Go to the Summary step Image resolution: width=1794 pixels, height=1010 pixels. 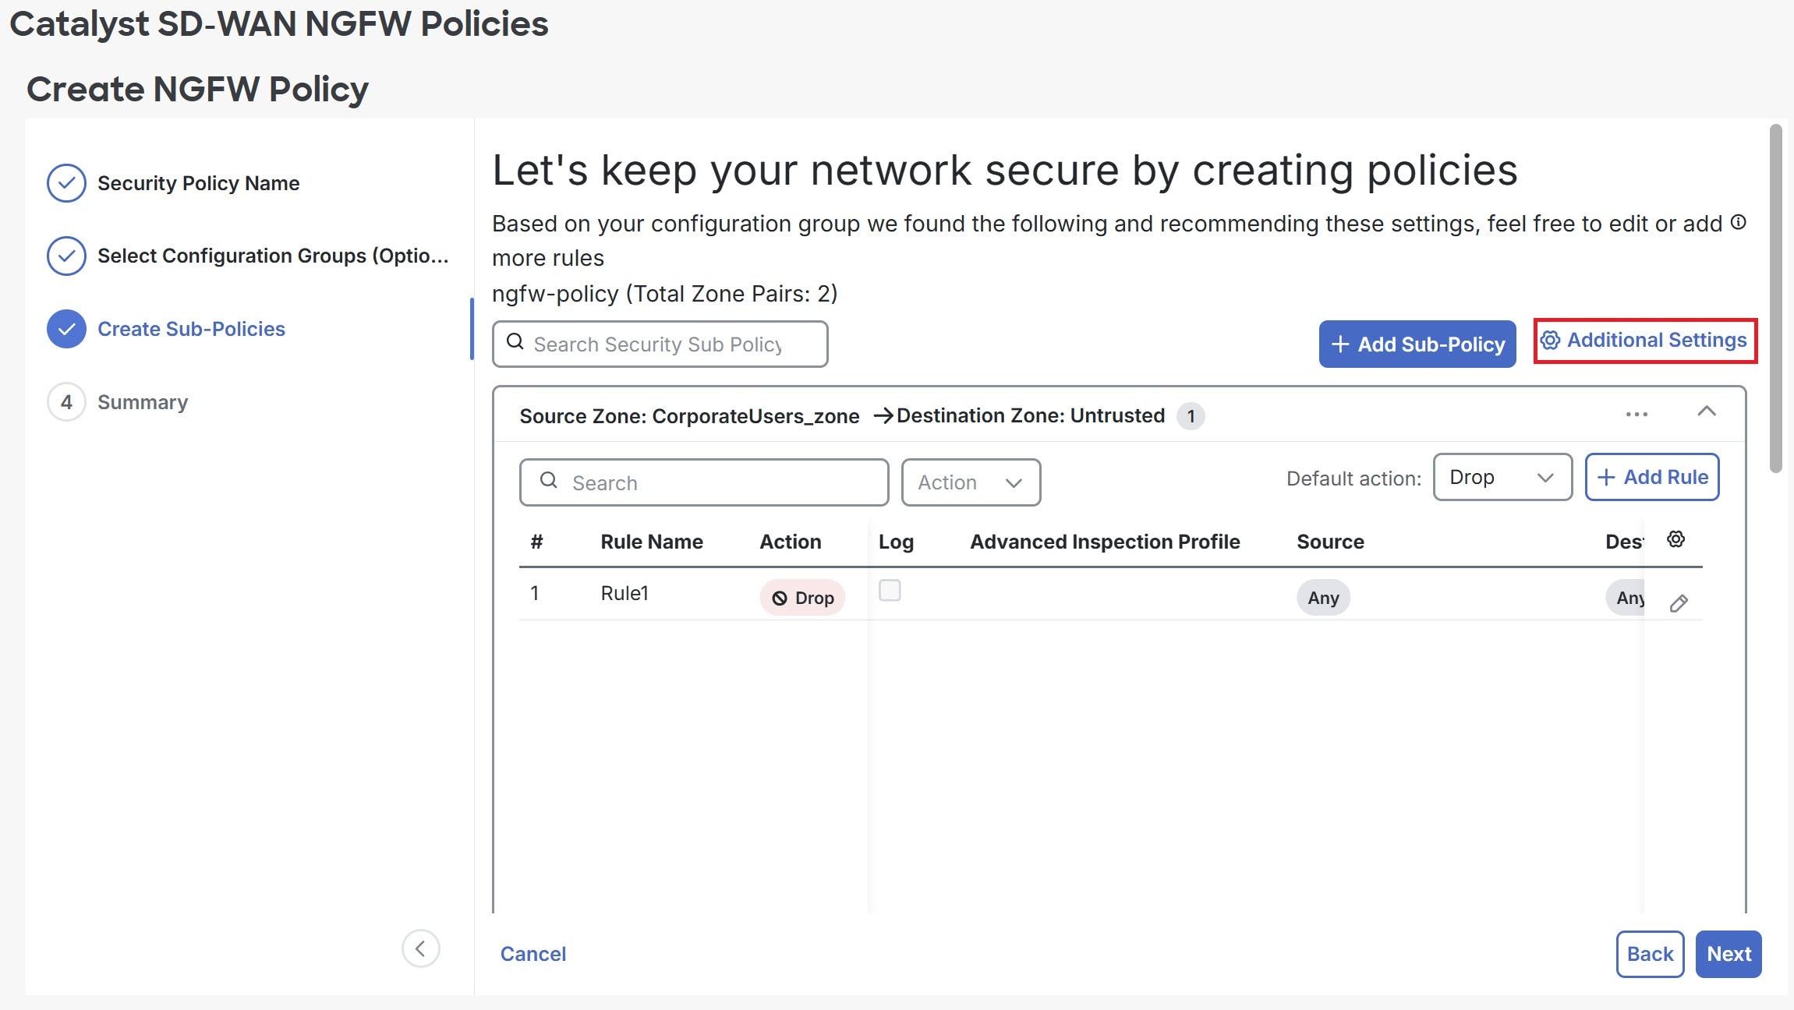point(143,401)
